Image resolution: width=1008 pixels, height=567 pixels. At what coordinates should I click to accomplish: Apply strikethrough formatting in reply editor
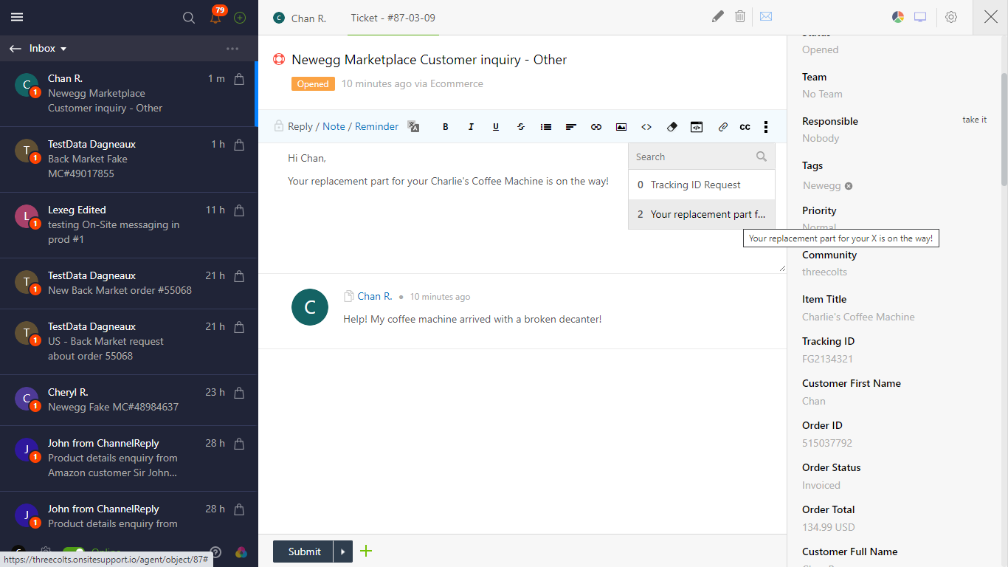[x=521, y=127]
